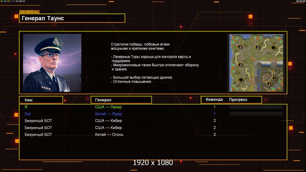Select the Ник column header
This screenshot has height=172, width=306.
pyautogui.click(x=41, y=100)
